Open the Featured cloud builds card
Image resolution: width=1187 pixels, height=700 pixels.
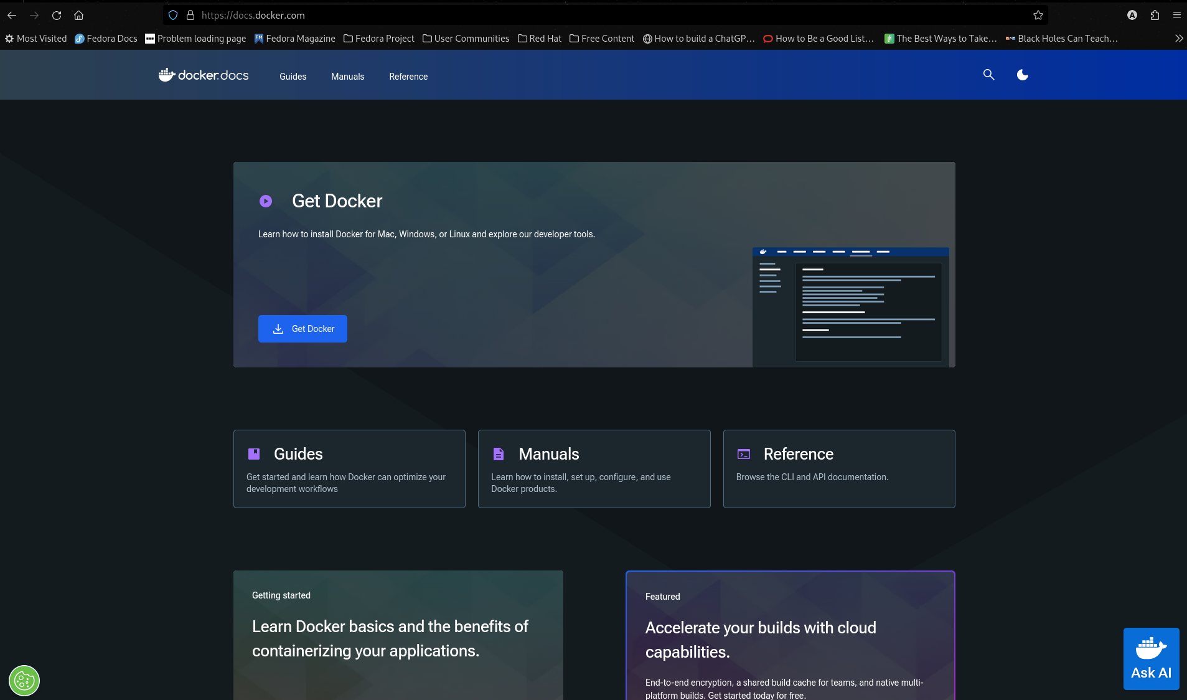pos(791,635)
